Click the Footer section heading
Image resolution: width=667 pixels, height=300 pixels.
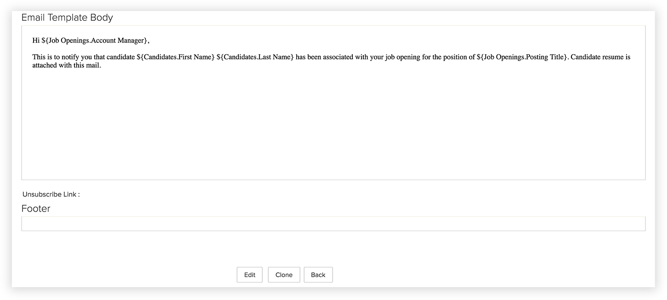(x=36, y=209)
